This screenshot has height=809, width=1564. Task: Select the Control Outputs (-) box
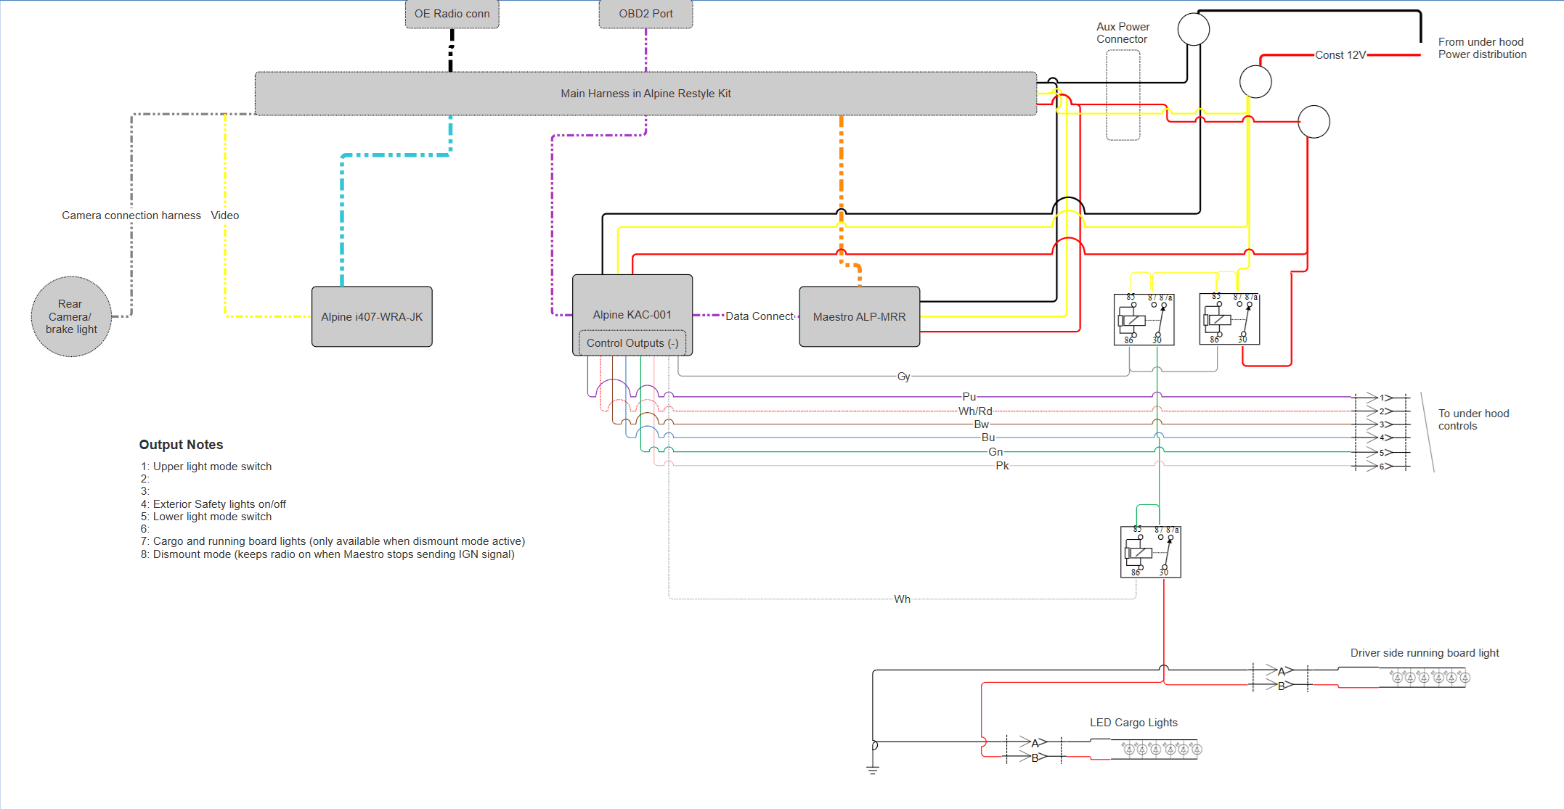point(632,343)
